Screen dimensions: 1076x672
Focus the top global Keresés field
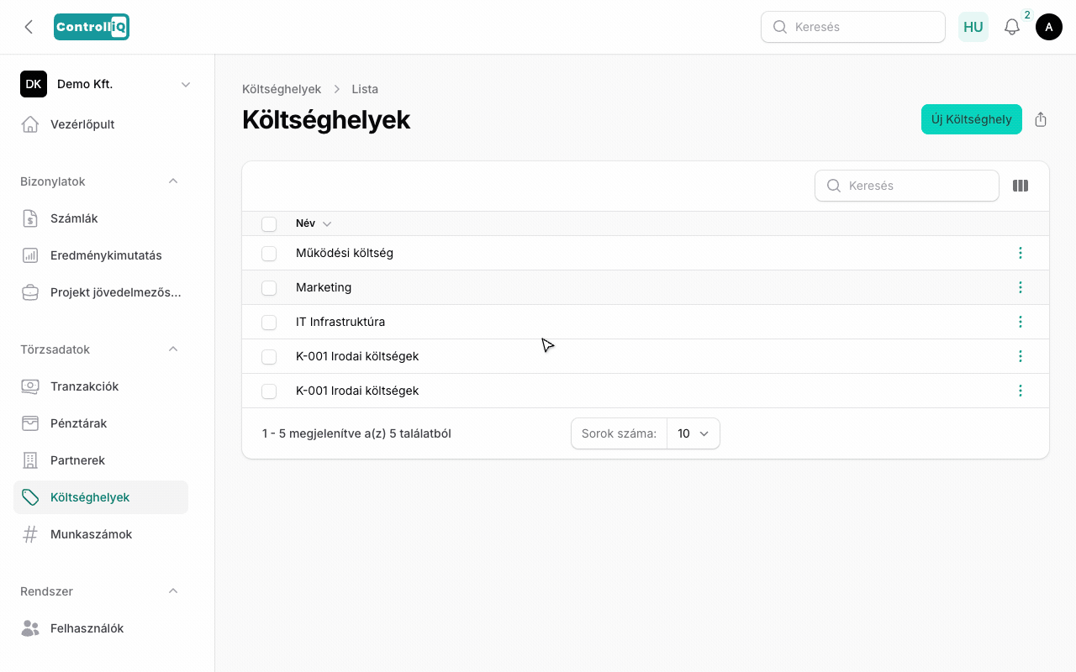pyautogui.click(x=853, y=27)
